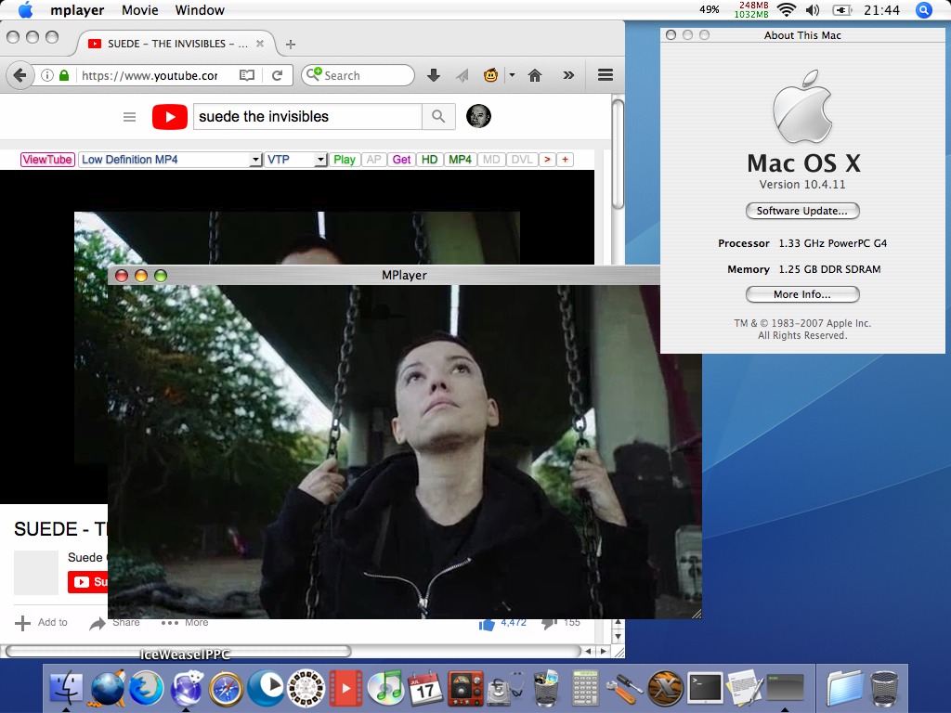The image size is (951, 713).
Task: Open the site information icon in address bar
Action: (x=46, y=75)
